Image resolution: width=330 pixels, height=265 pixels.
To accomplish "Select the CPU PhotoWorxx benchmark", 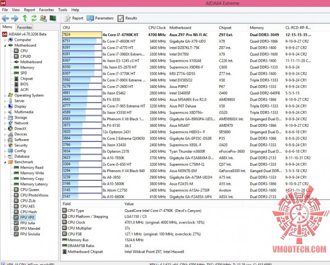I will [x=31, y=195].
